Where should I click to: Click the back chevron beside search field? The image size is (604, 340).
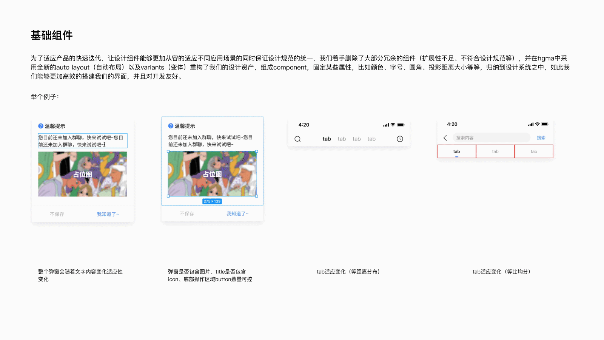[445, 138]
